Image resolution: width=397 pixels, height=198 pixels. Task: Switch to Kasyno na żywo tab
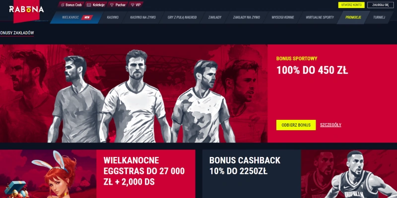(143, 17)
